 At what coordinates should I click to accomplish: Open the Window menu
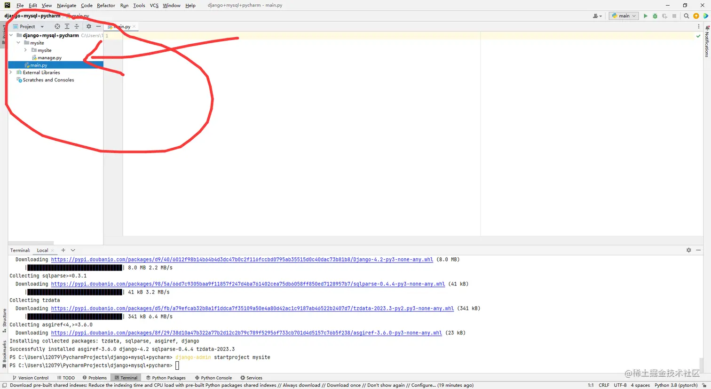172,5
